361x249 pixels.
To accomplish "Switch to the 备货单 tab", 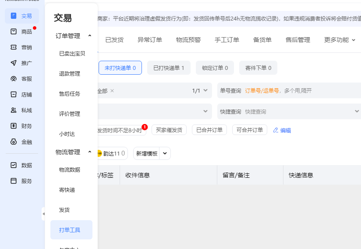I will (x=262, y=40).
